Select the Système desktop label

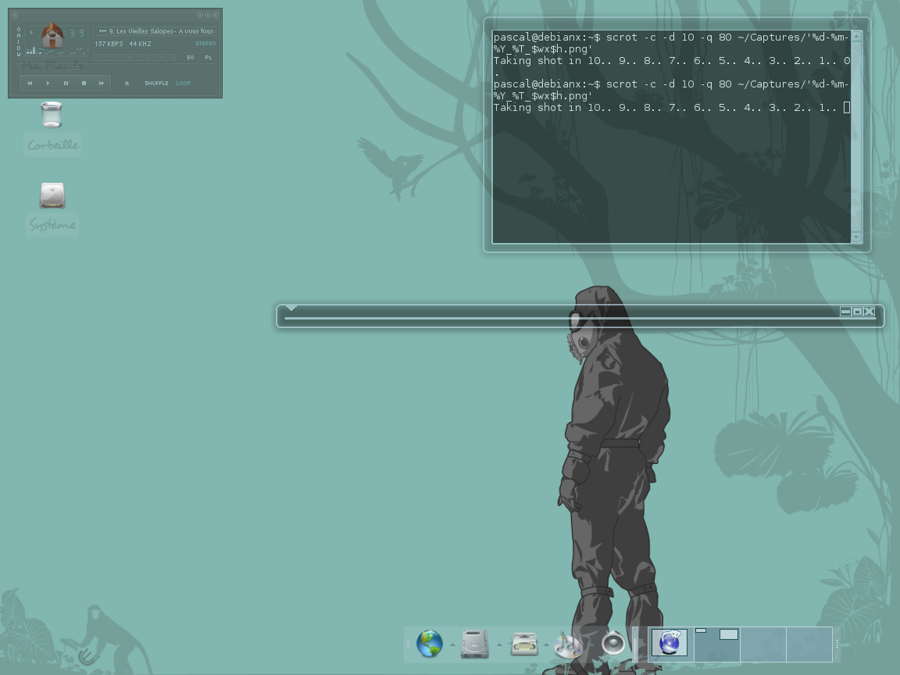53,224
